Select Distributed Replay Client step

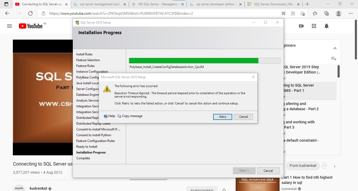(x=93, y=124)
